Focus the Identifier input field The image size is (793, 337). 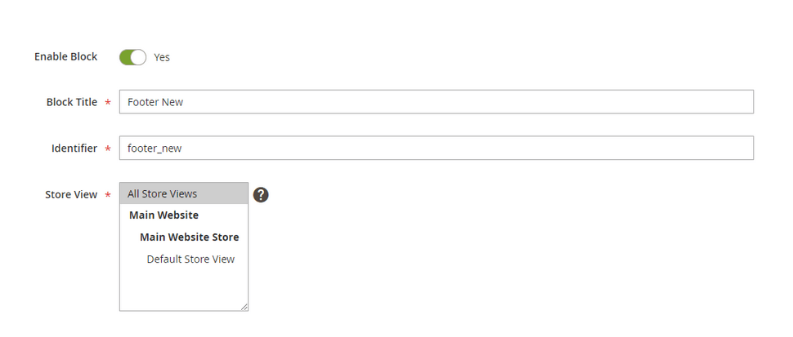point(437,148)
